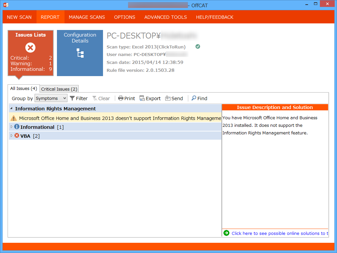Click the Scan type Excel 2013(ClickToRun) text
337x253 pixels.
(x=146, y=47)
